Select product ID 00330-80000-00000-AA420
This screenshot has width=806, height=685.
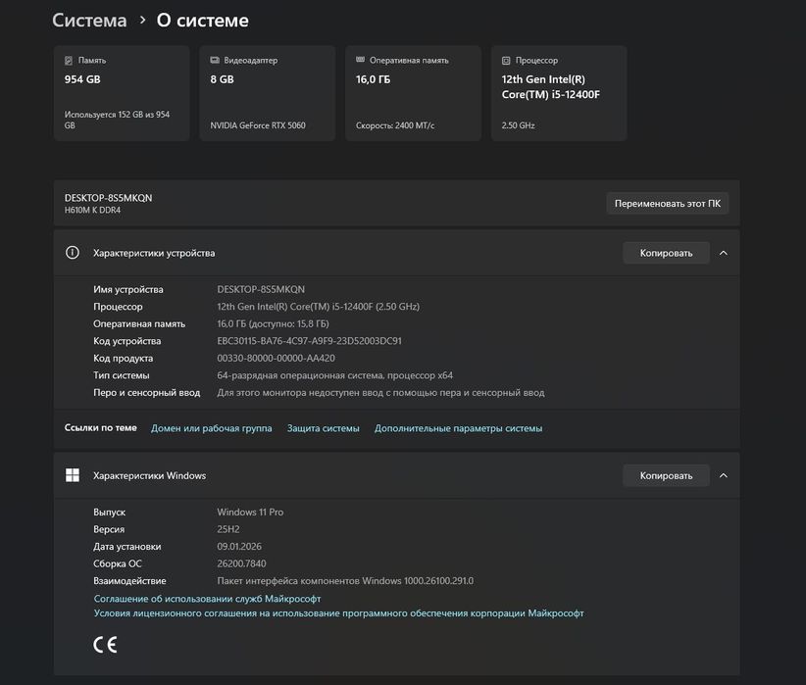[x=277, y=358]
